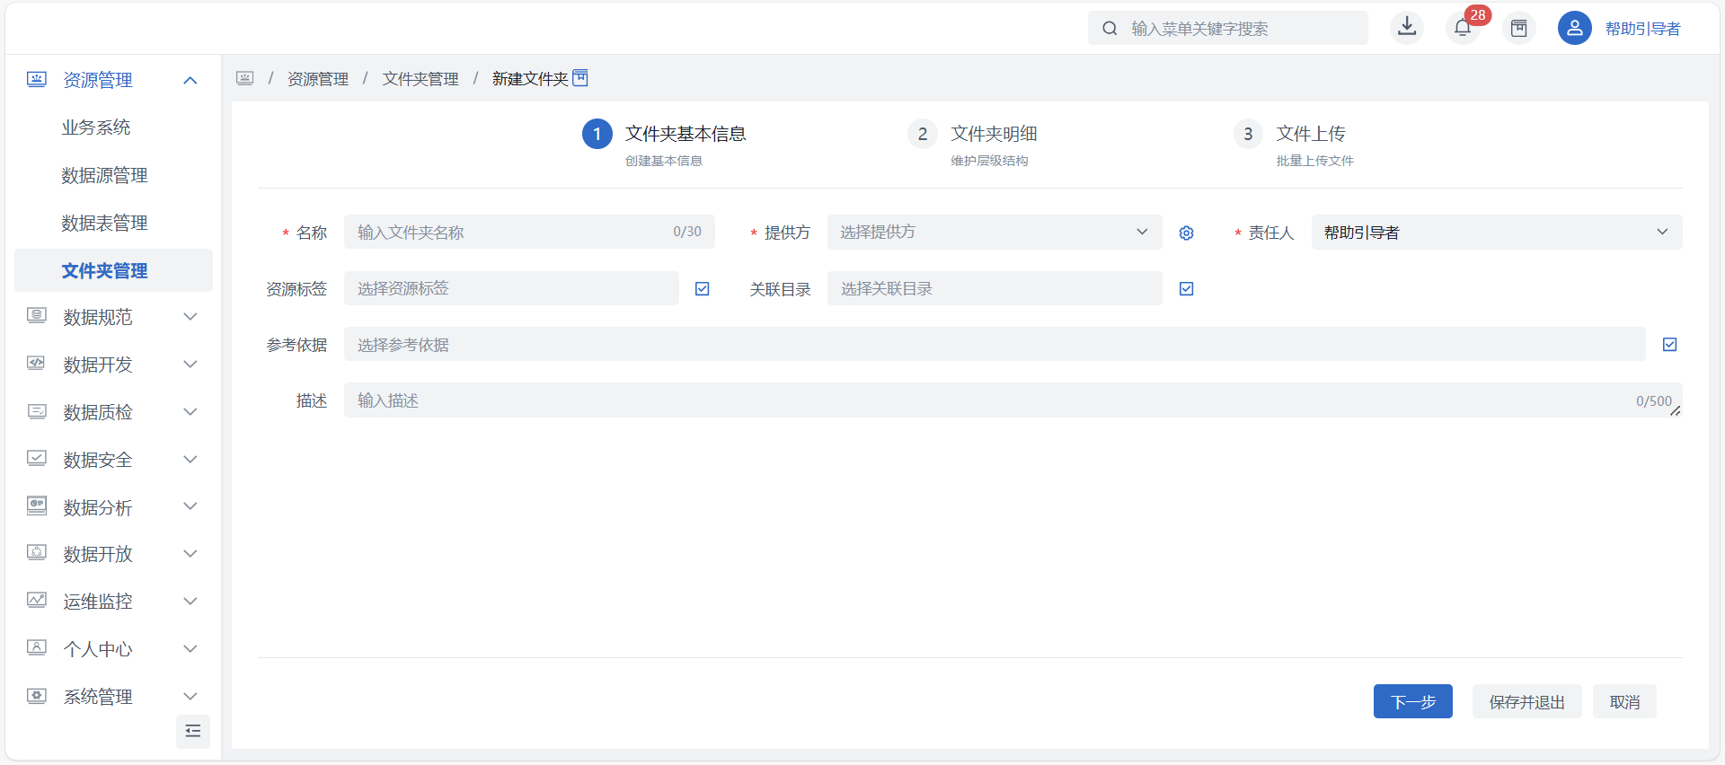Click the description textarea resize handle
The width and height of the screenshot is (1725, 765).
click(x=1676, y=411)
